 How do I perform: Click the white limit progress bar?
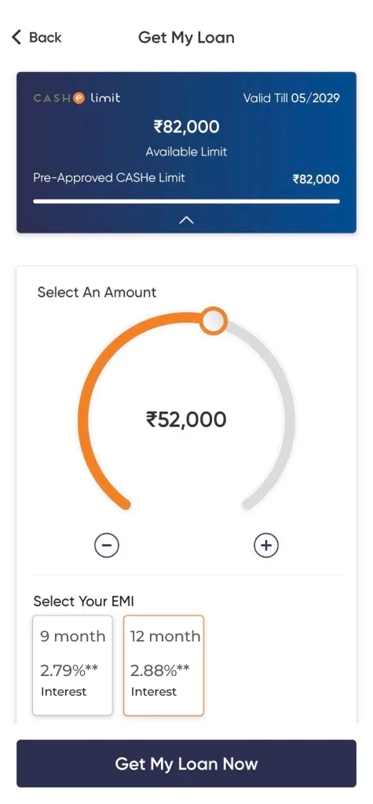[186, 202]
